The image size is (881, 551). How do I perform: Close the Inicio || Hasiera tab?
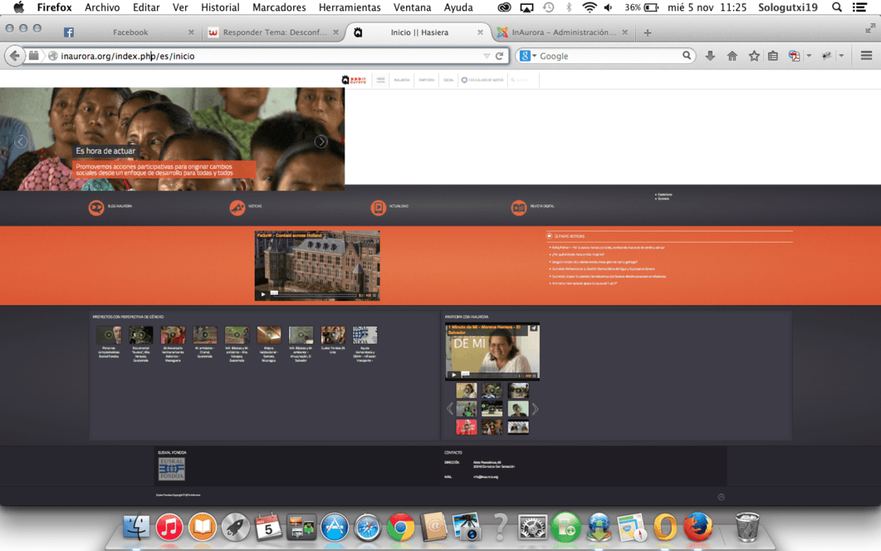(481, 33)
